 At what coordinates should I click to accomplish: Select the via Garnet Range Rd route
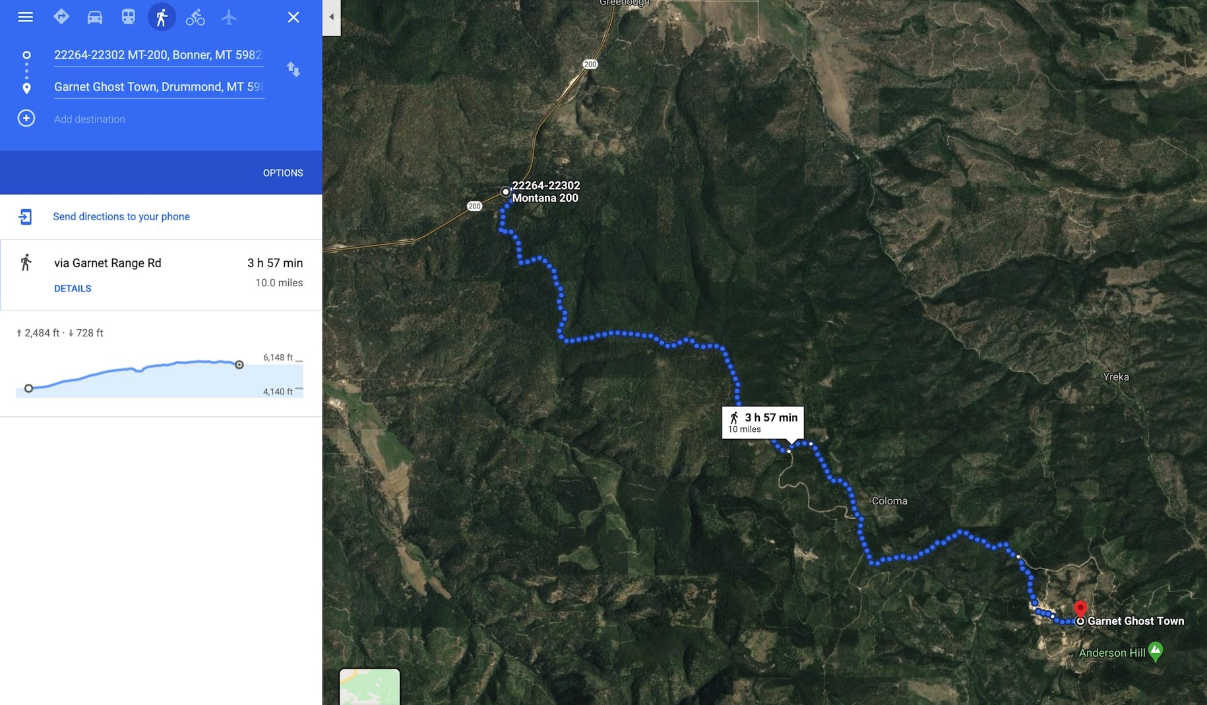[x=161, y=275]
